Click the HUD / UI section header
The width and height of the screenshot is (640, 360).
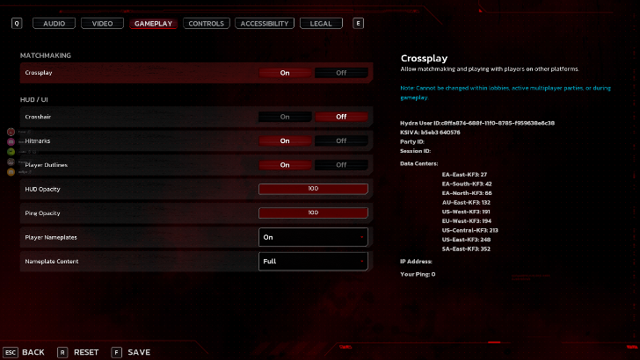(34, 99)
